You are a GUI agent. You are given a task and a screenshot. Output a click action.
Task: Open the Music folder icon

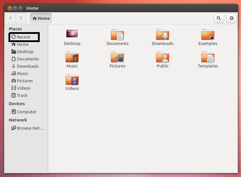pos(72,57)
